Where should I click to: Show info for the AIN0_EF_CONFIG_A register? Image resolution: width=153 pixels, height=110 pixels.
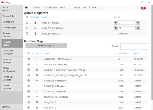[27, 28]
